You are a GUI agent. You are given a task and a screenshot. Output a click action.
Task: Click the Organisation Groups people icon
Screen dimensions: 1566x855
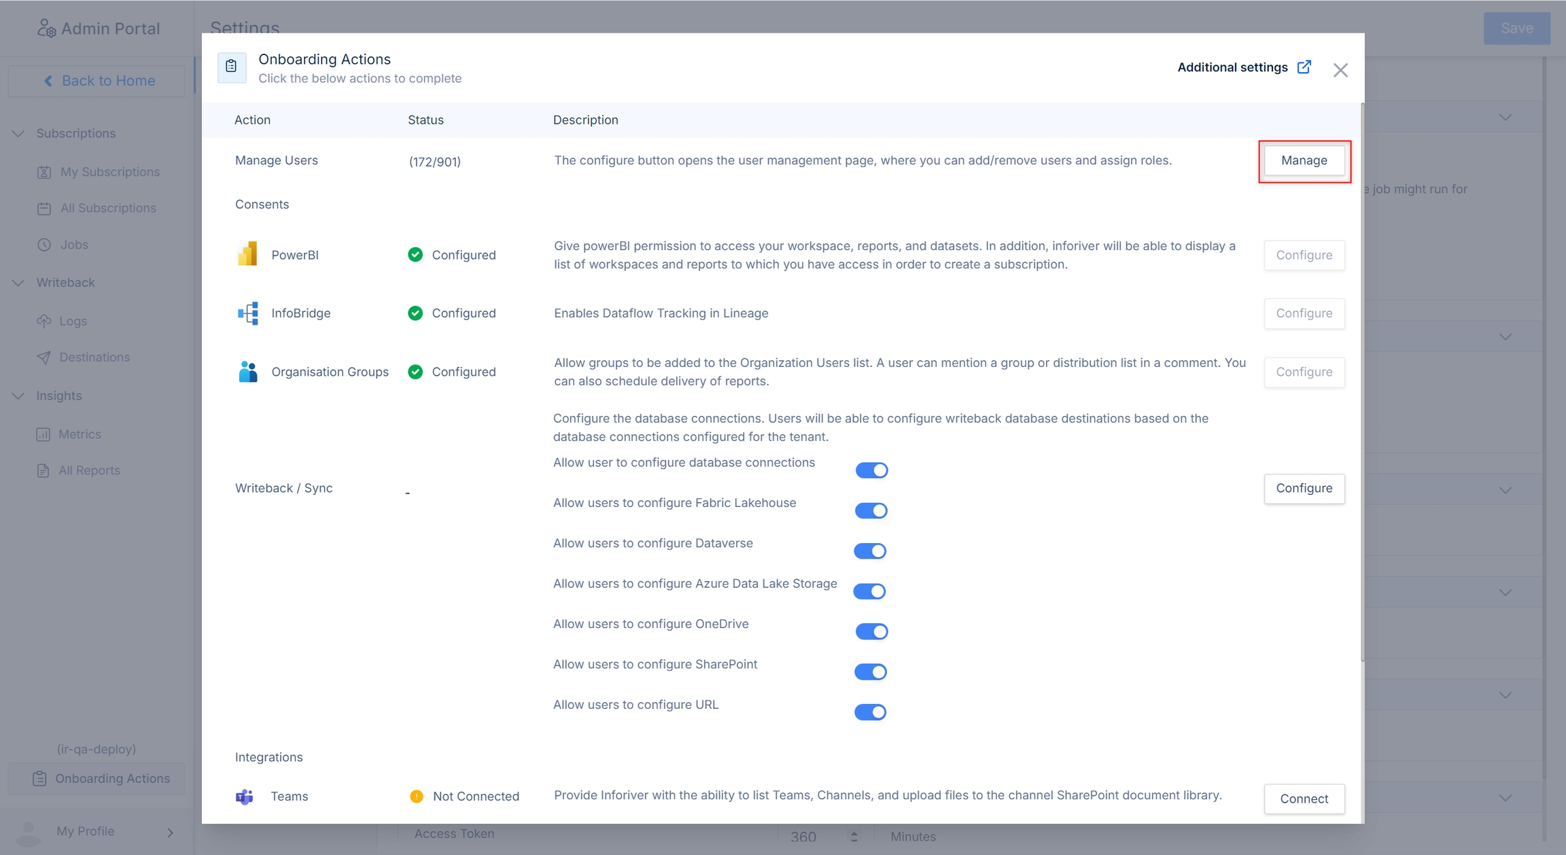pyautogui.click(x=247, y=372)
